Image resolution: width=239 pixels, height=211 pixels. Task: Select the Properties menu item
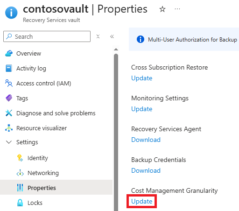click(56, 188)
